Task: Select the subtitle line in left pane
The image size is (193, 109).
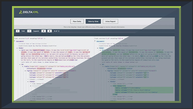Action: coord(38,46)
